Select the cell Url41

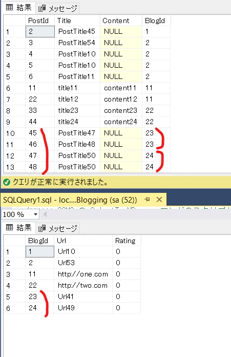tap(83, 296)
